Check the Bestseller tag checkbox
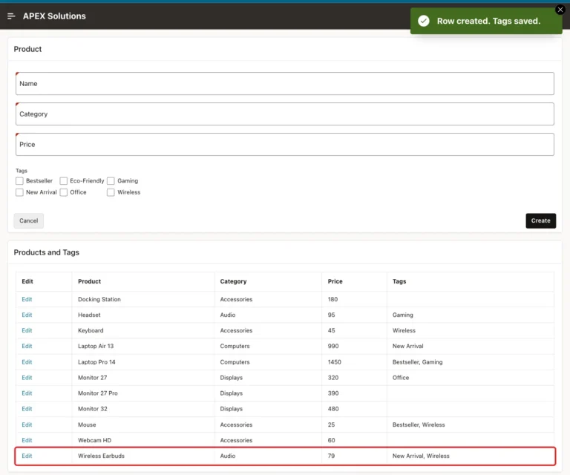The height and width of the screenshot is (475, 570). (x=19, y=180)
